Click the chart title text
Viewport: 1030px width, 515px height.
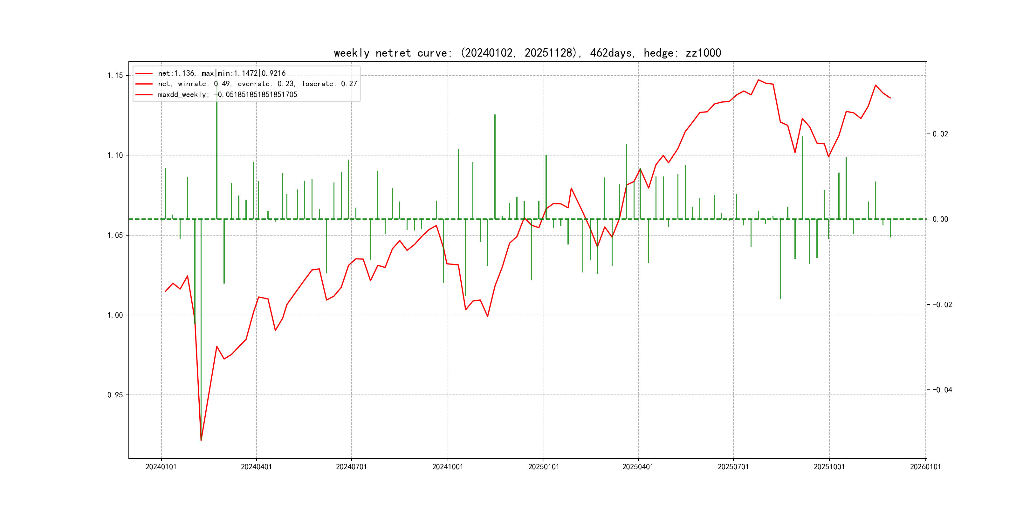click(527, 53)
